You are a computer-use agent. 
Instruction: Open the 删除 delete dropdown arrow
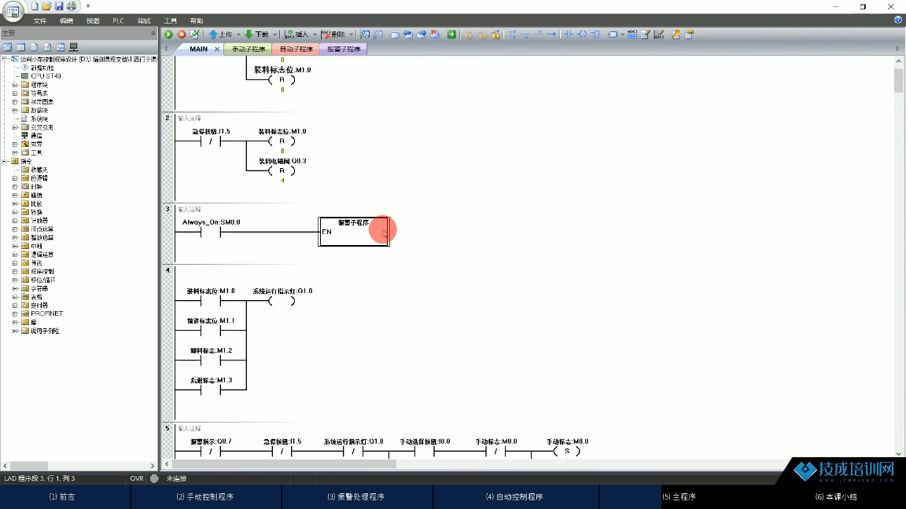click(x=352, y=35)
